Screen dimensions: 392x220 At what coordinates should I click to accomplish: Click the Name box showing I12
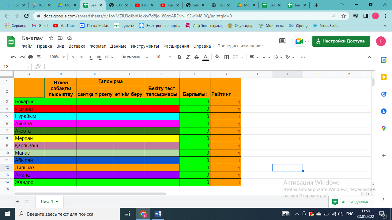pos(16,67)
